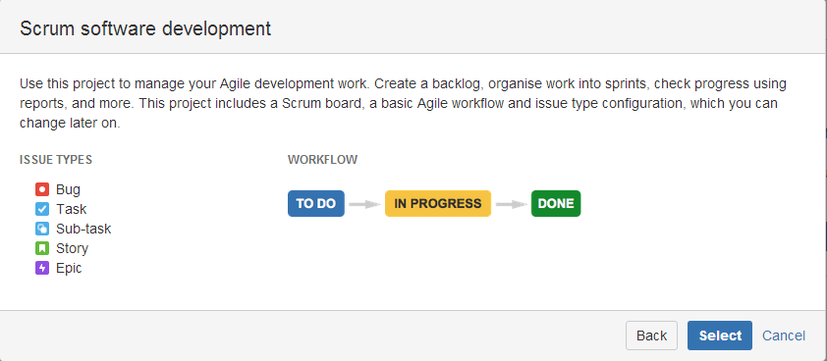Click the Sub-task issue type icon

point(42,229)
